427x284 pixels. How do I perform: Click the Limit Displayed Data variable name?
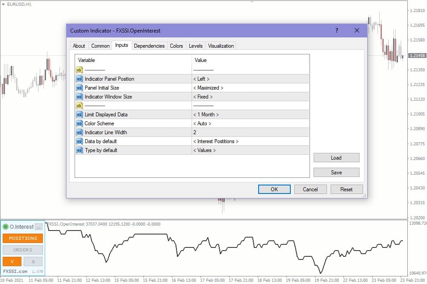pos(106,115)
